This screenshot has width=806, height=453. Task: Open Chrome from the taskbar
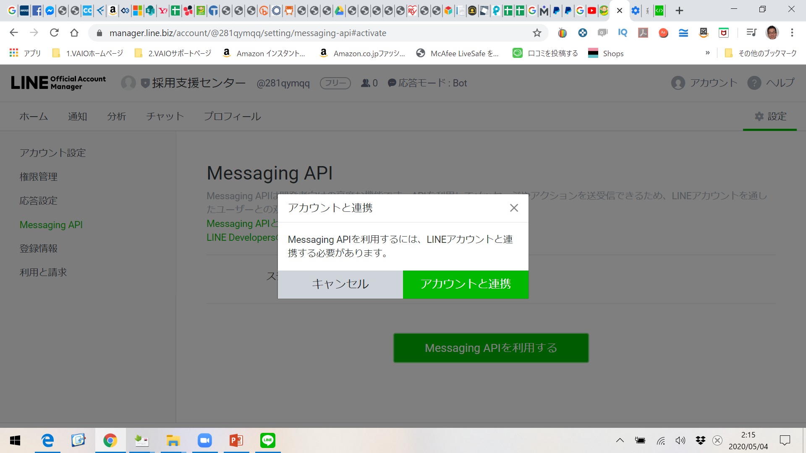(110, 440)
